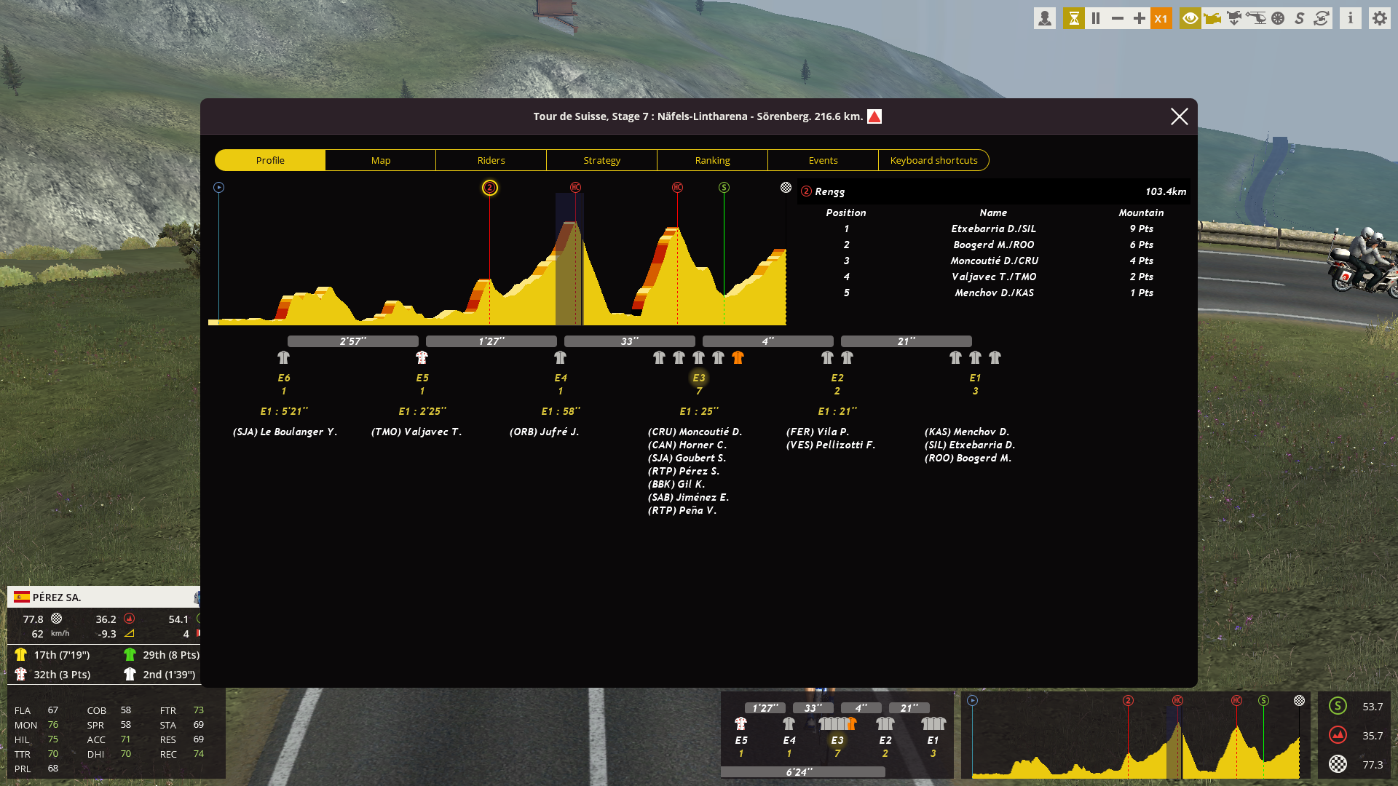This screenshot has height=786, width=1398.
Task: Select rider (CRU) Moncoutié D. in group E3
Action: (x=695, y=432)
